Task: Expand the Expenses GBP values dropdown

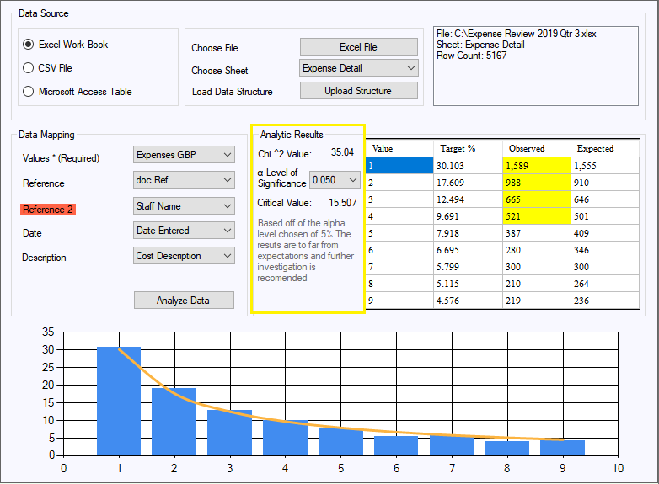Action: [x=184, y=155]
